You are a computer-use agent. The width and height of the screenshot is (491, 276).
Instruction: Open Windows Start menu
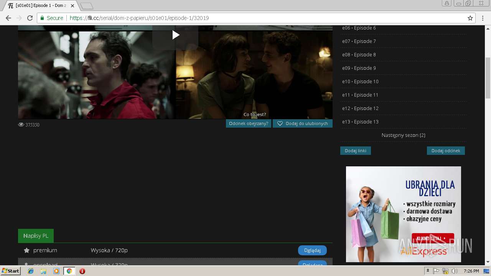coord(10,271)
